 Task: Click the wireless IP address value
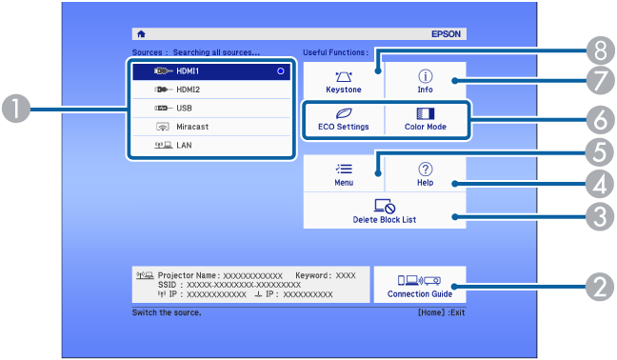[216, 294]
